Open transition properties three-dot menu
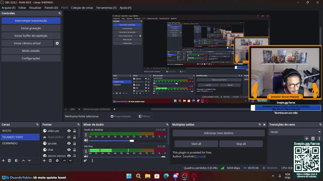This screenshot has height=181, width=323. tap(319, 139)
